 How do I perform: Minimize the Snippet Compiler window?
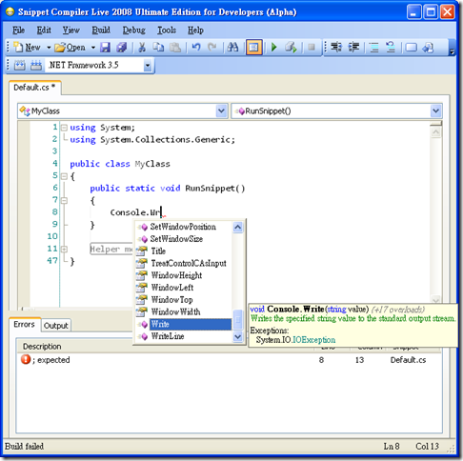[x=414, y=12]
